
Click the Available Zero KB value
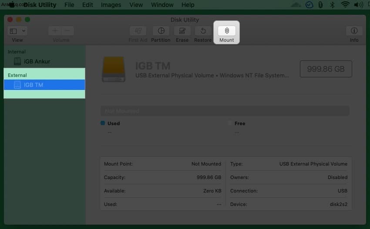pos(212,191)
